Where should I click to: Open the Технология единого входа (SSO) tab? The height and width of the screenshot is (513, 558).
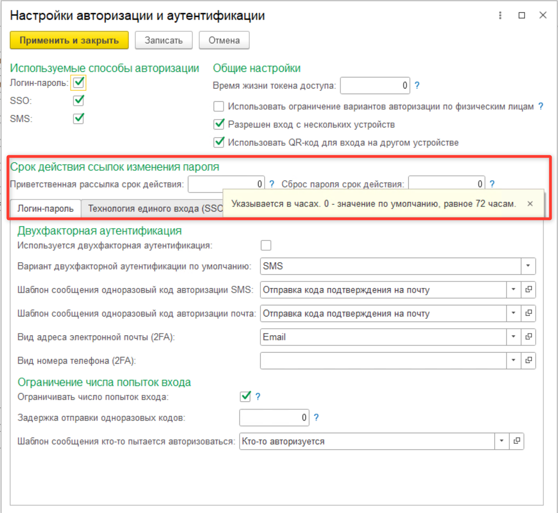(155, 208)
